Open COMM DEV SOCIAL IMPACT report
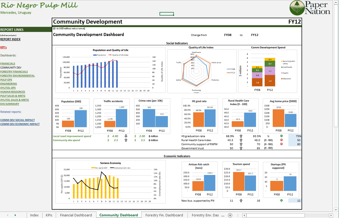This screenshot has height=218, width=339. (18, 120)
